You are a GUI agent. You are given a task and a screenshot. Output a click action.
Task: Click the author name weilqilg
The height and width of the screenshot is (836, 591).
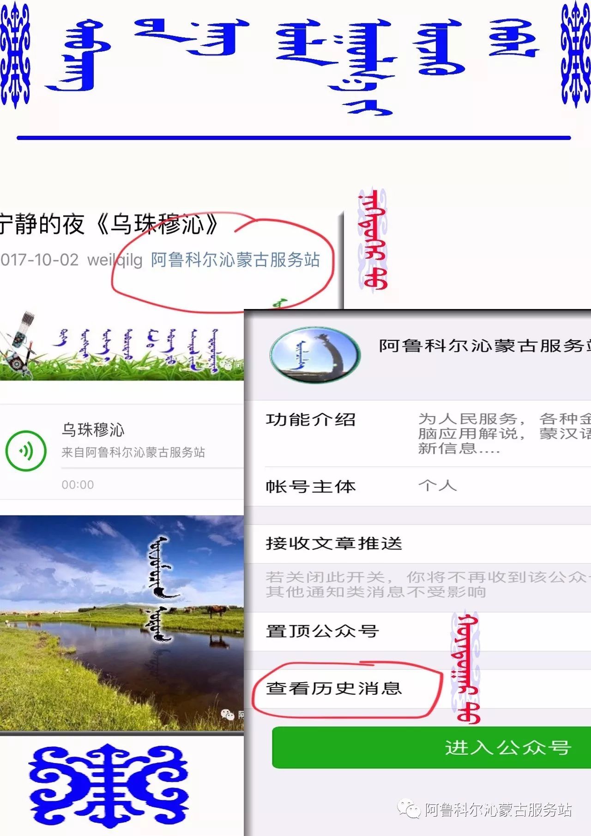[x=115, y=260]
